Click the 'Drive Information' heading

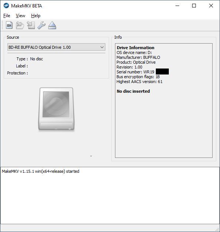point(135,48)
